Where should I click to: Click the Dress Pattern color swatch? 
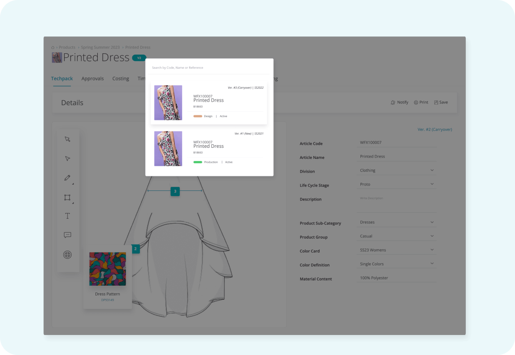pos(107,269)
